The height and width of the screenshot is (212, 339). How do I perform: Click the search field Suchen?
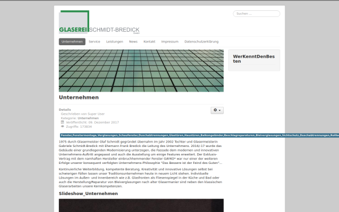point(257,14)
